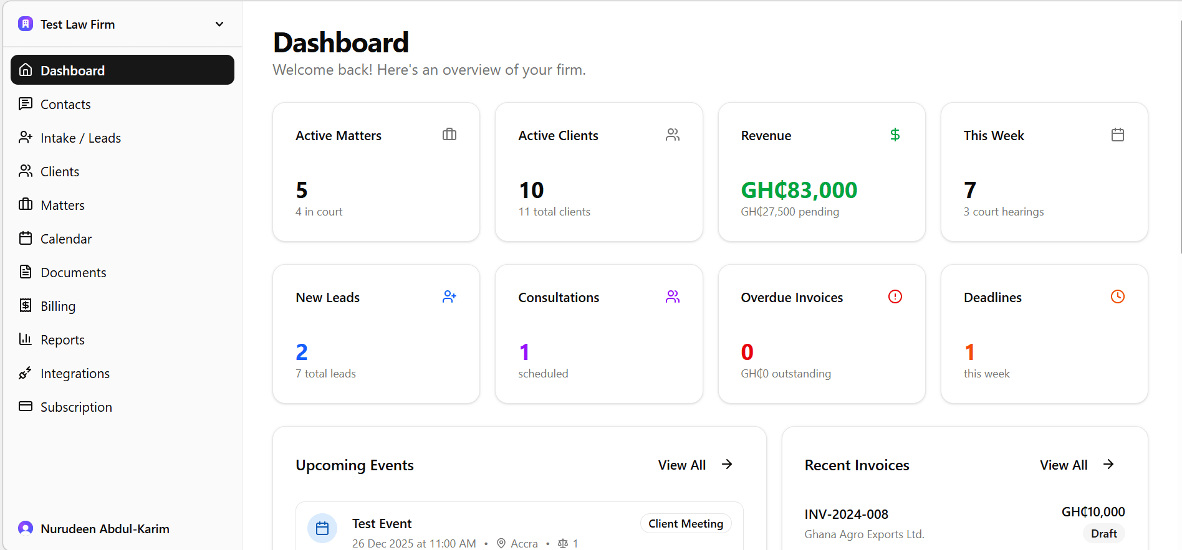The width and height of the screenshot is (1182, 550).
Task: Open the Test Event entry
Action: tap(519, 526)
